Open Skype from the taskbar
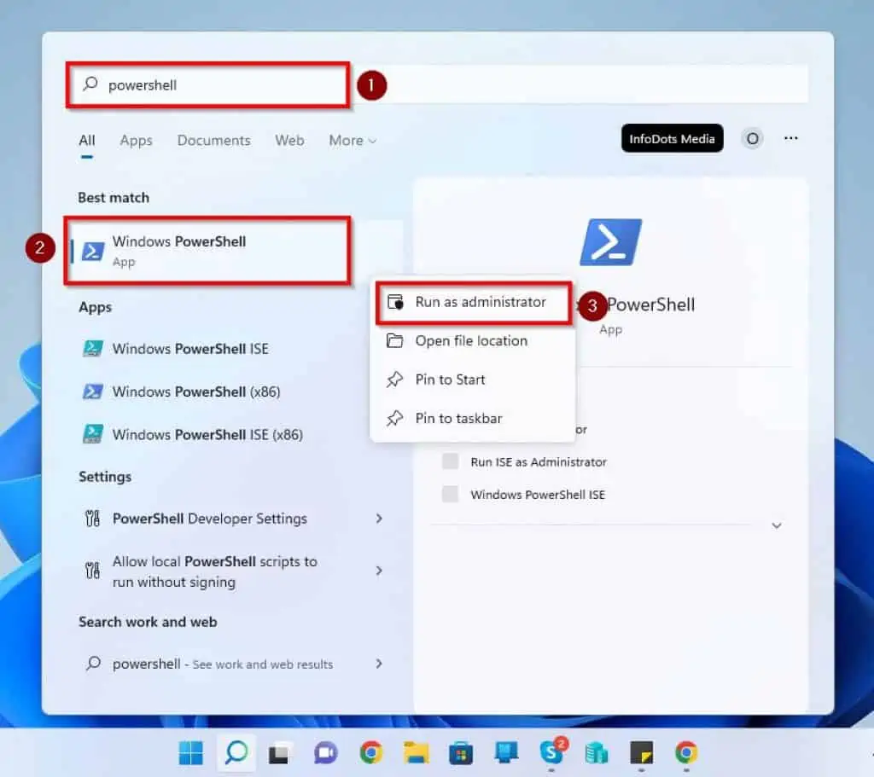Image resolution: width=874 pixels, height=777 pixels. click(x=551, y=752)
